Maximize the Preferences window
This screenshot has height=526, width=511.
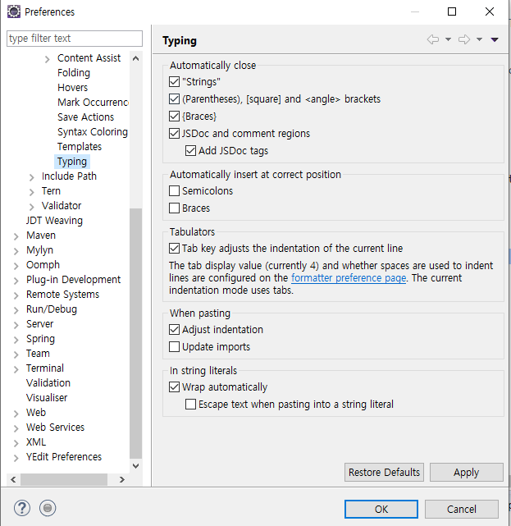point(452,11)
